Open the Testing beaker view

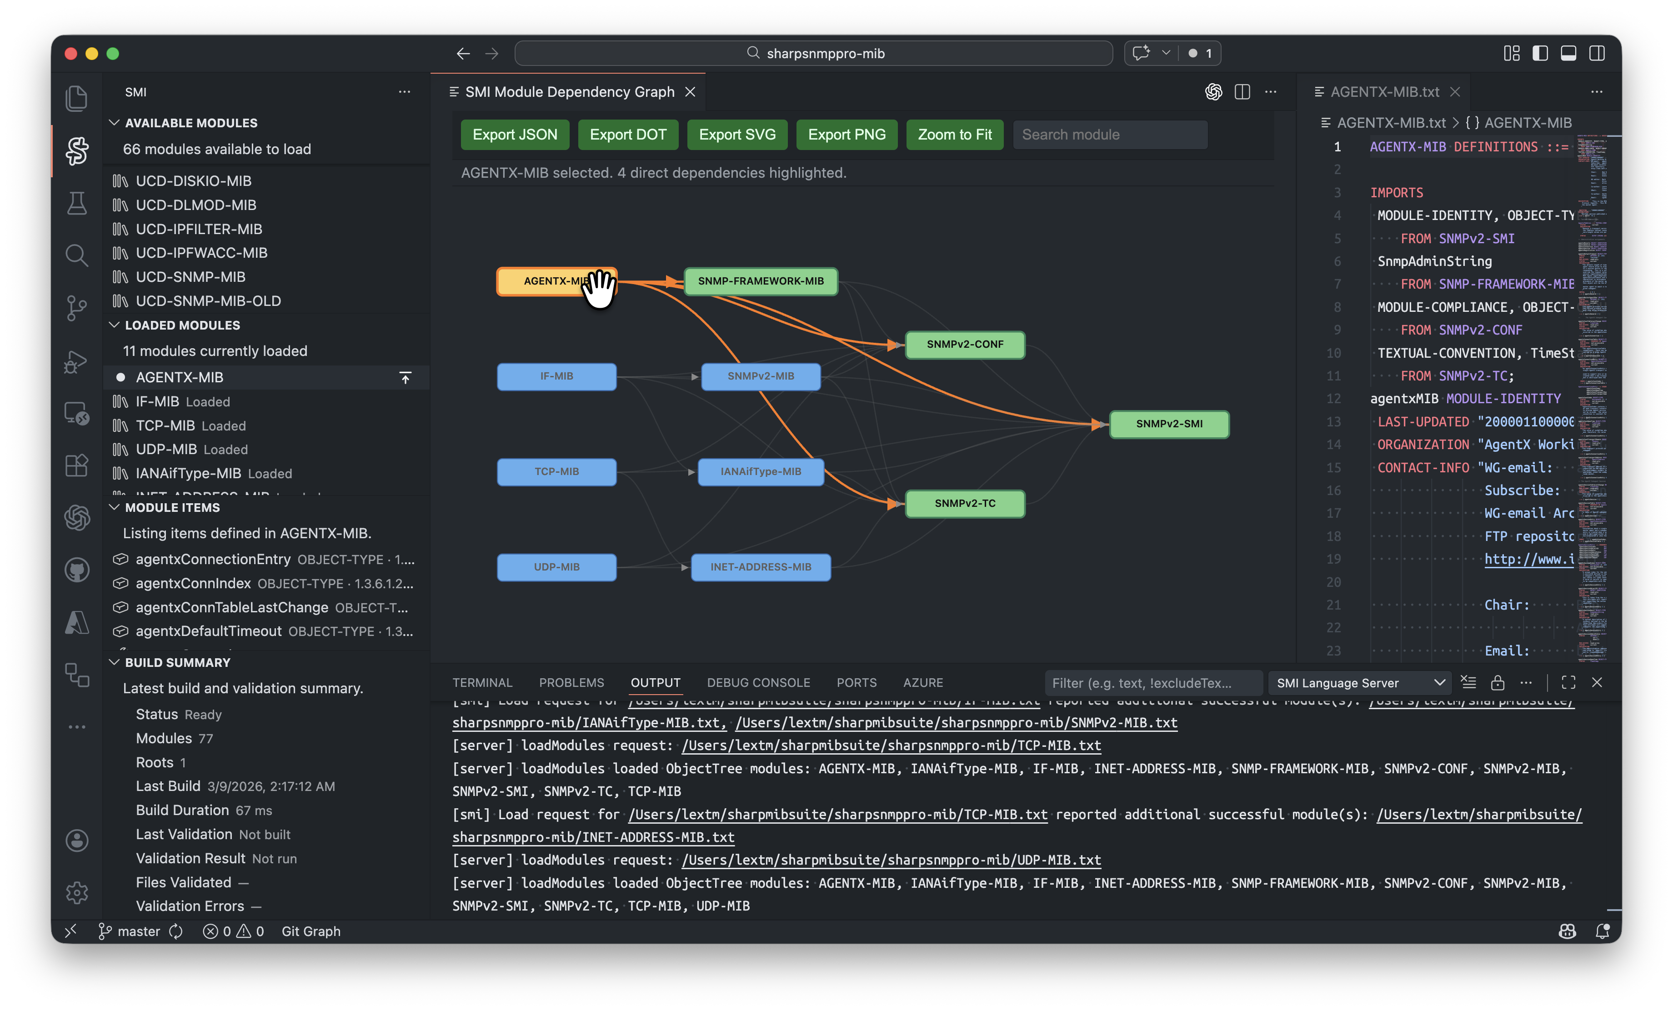(x=77, y=203)
